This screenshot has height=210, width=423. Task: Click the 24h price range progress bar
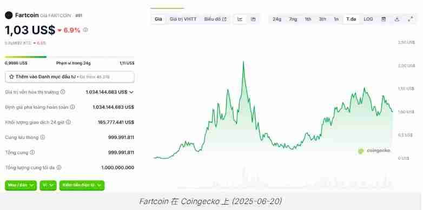[70, 57]
